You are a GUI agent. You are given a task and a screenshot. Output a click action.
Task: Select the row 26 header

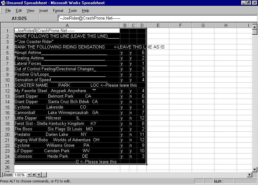coord(7,167)
